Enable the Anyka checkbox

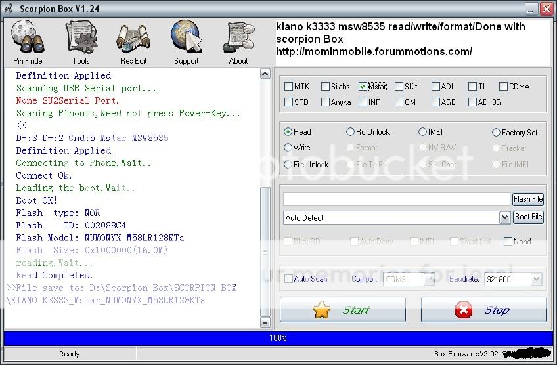[x=325, y=102]
